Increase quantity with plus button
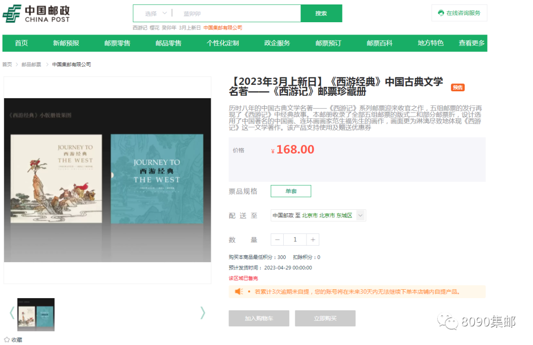The image size is (533, 345). point(313,240)
